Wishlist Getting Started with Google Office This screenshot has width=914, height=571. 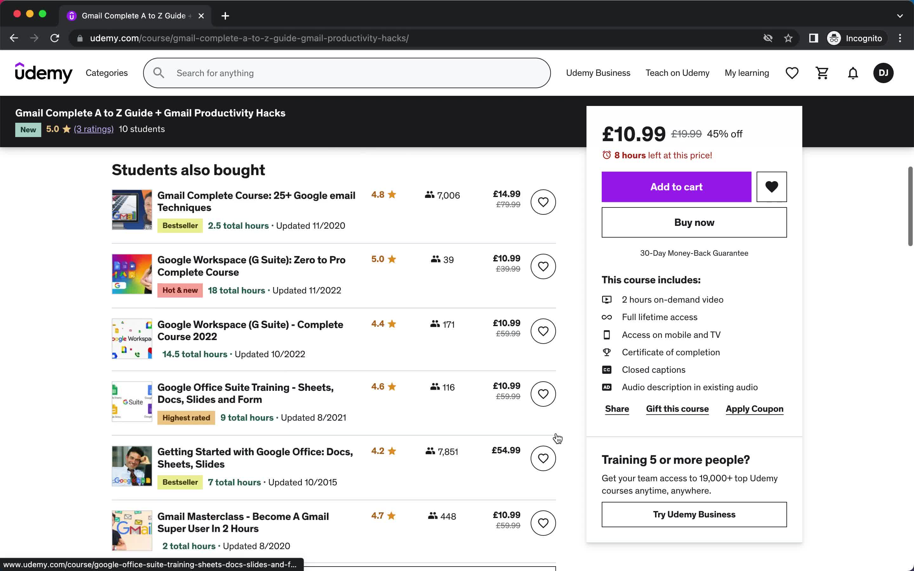[x=543, y=458]
